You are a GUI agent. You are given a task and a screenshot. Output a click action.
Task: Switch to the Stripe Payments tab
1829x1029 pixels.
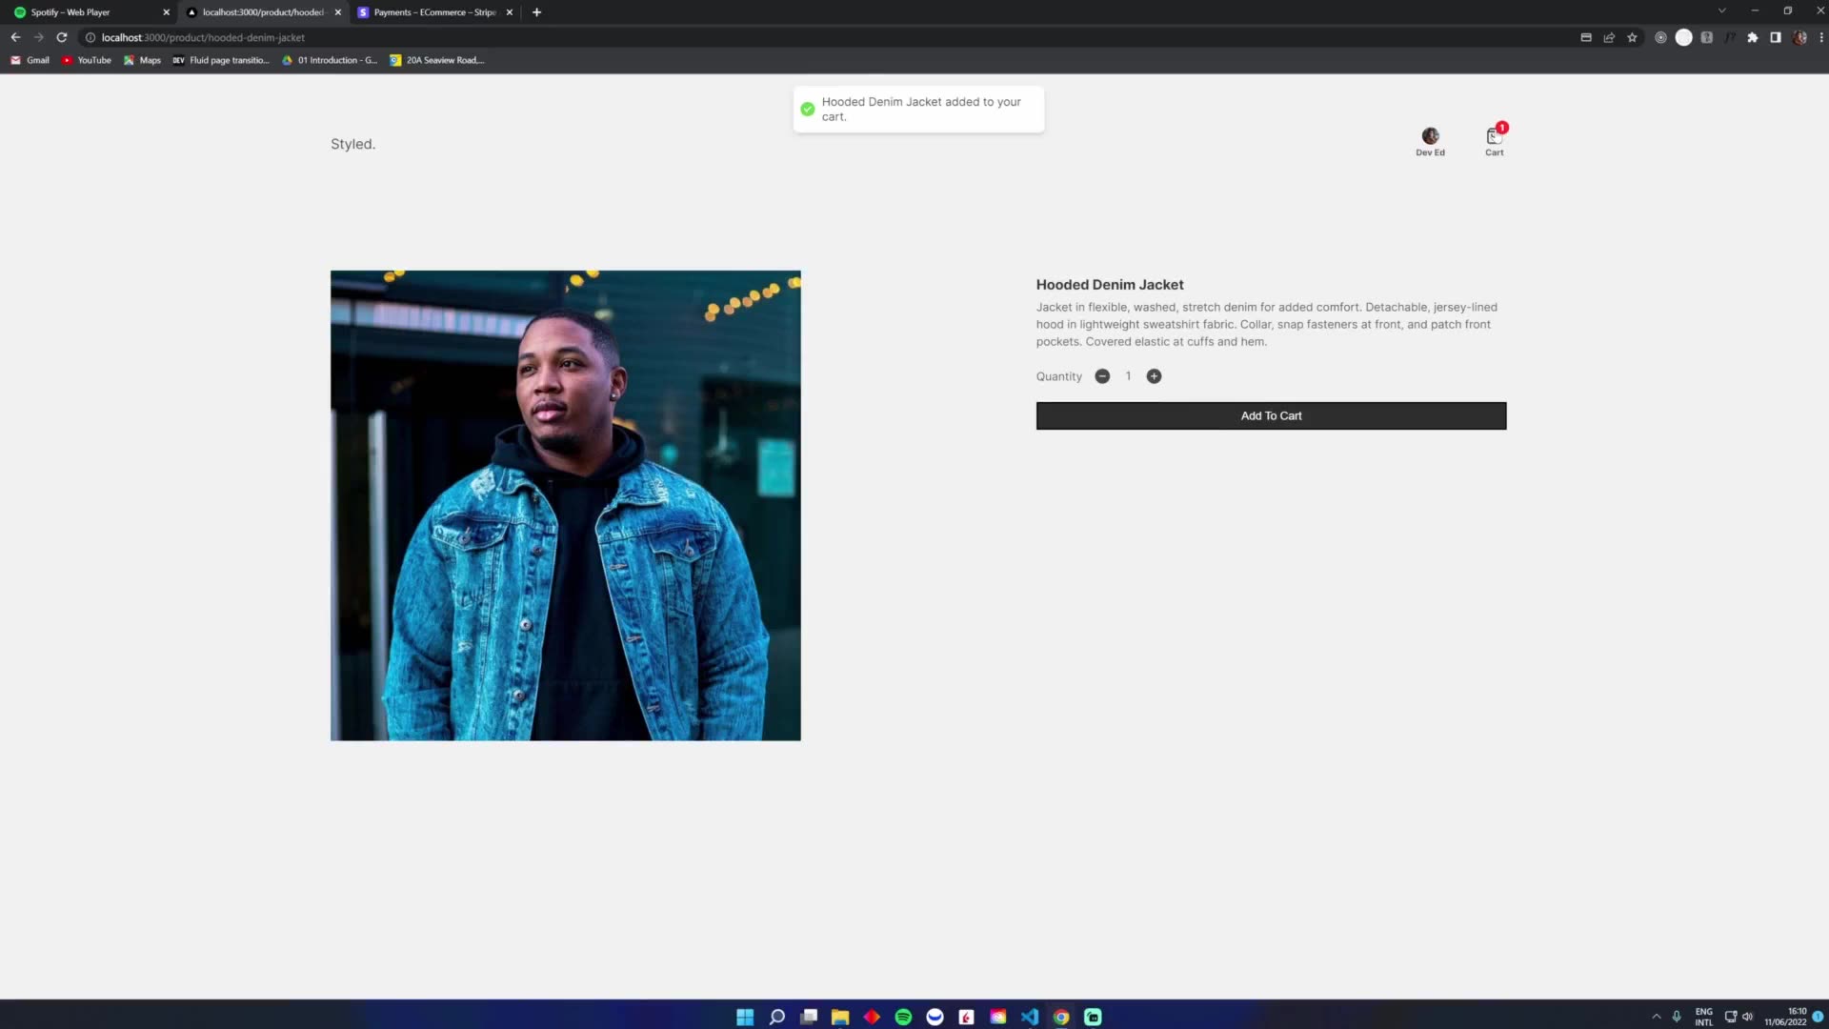(x=429, y=12)
